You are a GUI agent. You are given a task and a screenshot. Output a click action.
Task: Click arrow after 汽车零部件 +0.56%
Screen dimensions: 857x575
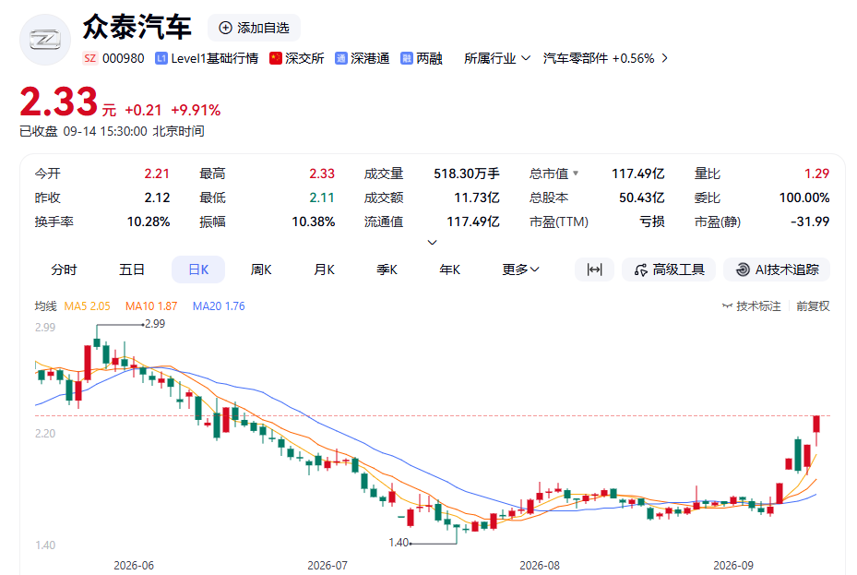click(x=664, y=58)
